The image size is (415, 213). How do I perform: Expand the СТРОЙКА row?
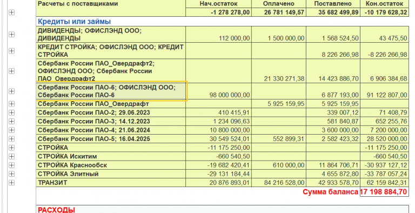tap(11, 148)
